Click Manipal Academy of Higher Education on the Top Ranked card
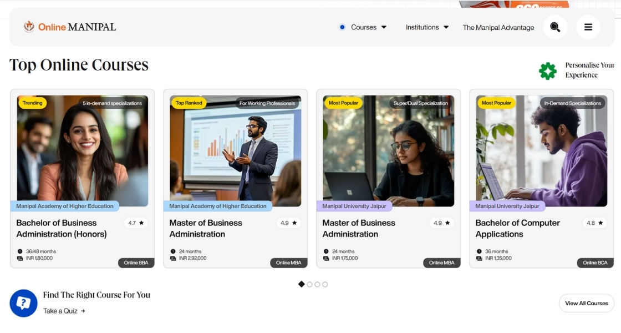Screen dimensions: 621x333 pos(218,206)
